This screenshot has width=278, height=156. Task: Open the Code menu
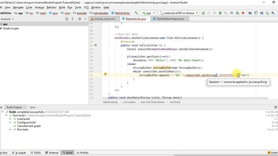[29, 7]
